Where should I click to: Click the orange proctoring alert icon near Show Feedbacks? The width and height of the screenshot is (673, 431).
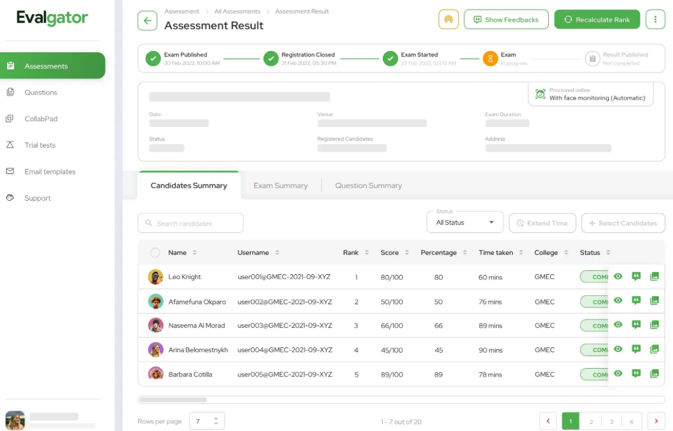448,19
